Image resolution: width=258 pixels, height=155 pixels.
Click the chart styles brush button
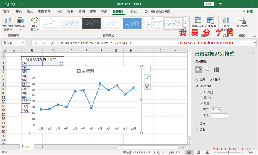point(147,78)
